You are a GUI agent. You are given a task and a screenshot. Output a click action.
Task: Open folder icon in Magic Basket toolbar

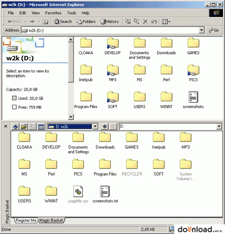click(x=24, y=127)
